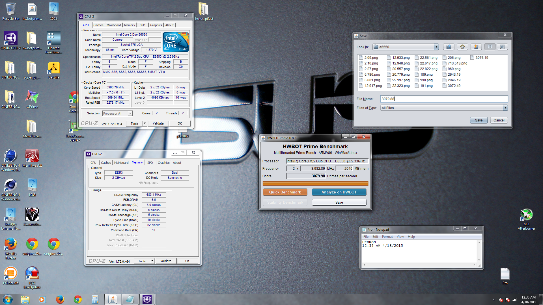The width and height of the screenshot is (543, 305).
Task: Select the Intel Extreme Tuning desktop icon
Action: [10, 219]
